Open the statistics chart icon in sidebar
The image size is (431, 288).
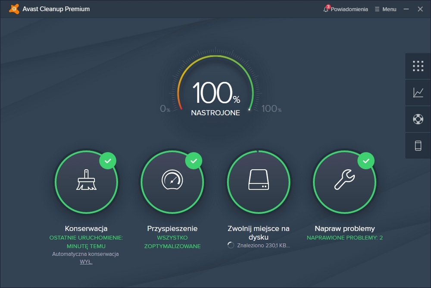(x=418, y=92)
